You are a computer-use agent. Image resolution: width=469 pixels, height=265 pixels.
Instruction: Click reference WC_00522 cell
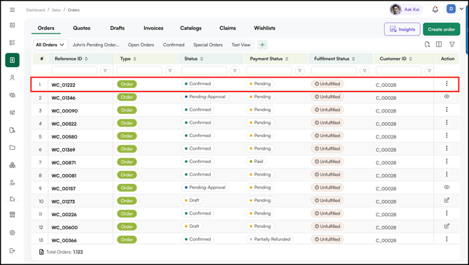tap(64, 124)
